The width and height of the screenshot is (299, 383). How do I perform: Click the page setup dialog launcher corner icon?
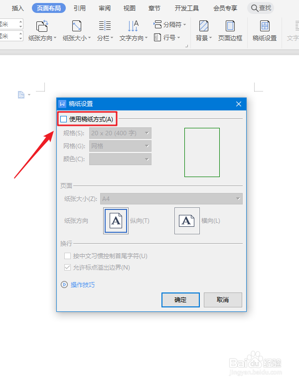[x=187, y=46]
